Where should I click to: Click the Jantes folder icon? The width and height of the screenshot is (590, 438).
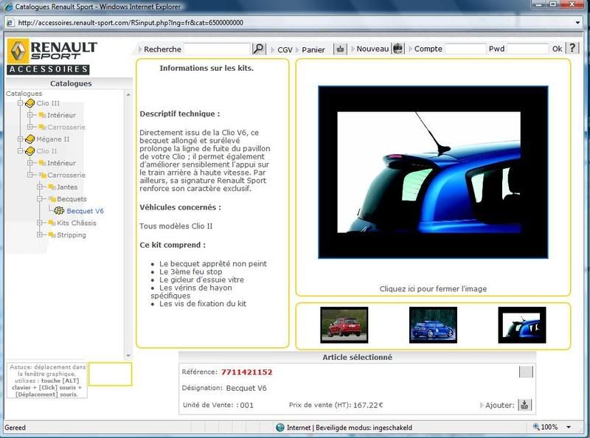coord(52,187)
